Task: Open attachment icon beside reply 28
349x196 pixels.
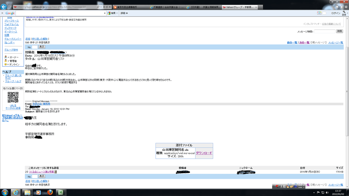Action: coord(56,172)
